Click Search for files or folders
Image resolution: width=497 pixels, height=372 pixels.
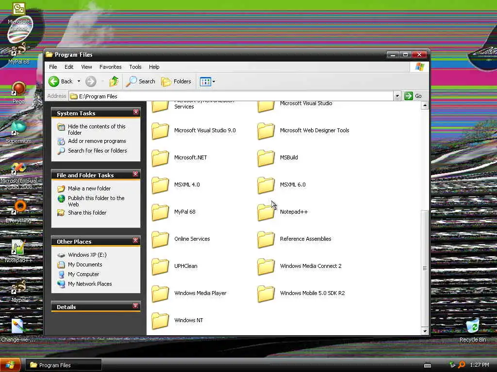[97, 151]
